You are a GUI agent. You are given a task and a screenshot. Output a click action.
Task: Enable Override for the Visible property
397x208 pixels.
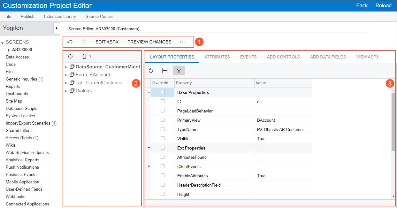point(163,138)
